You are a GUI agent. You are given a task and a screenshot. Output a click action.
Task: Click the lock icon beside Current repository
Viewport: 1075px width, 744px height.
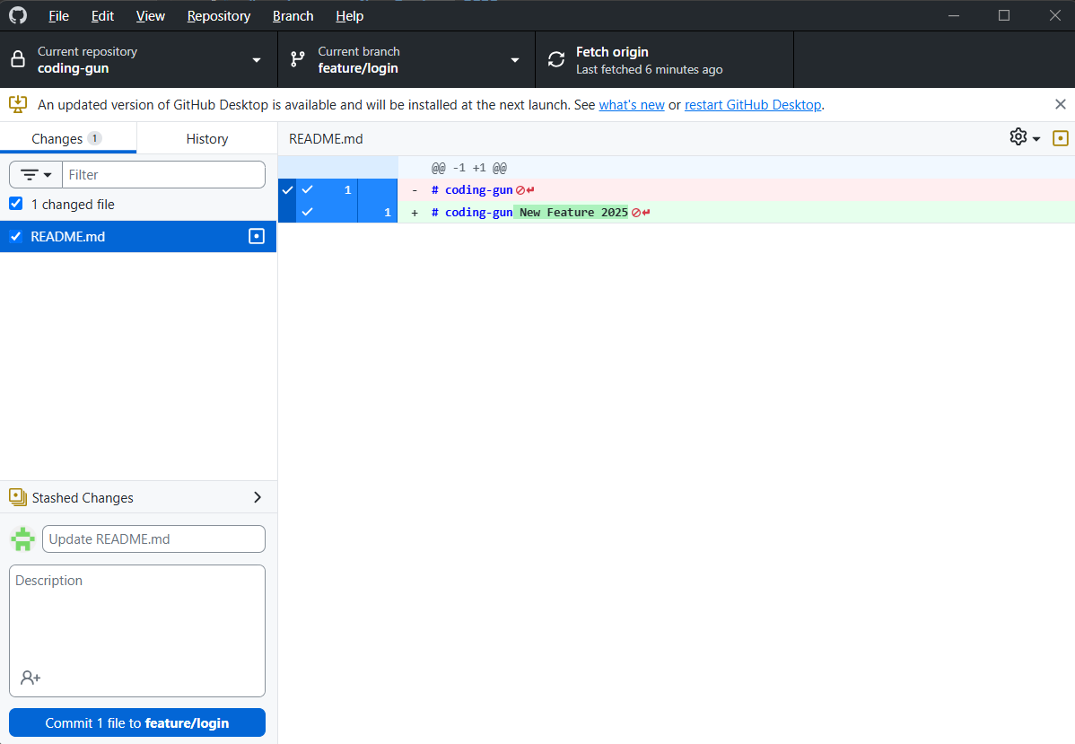(18, 59)
